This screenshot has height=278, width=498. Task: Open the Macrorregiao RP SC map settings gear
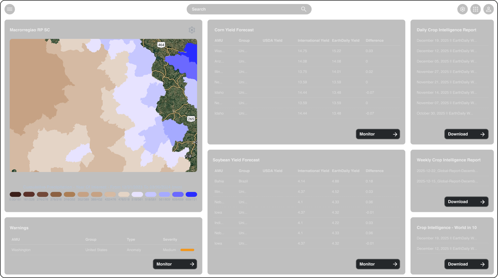coord(192,30)
